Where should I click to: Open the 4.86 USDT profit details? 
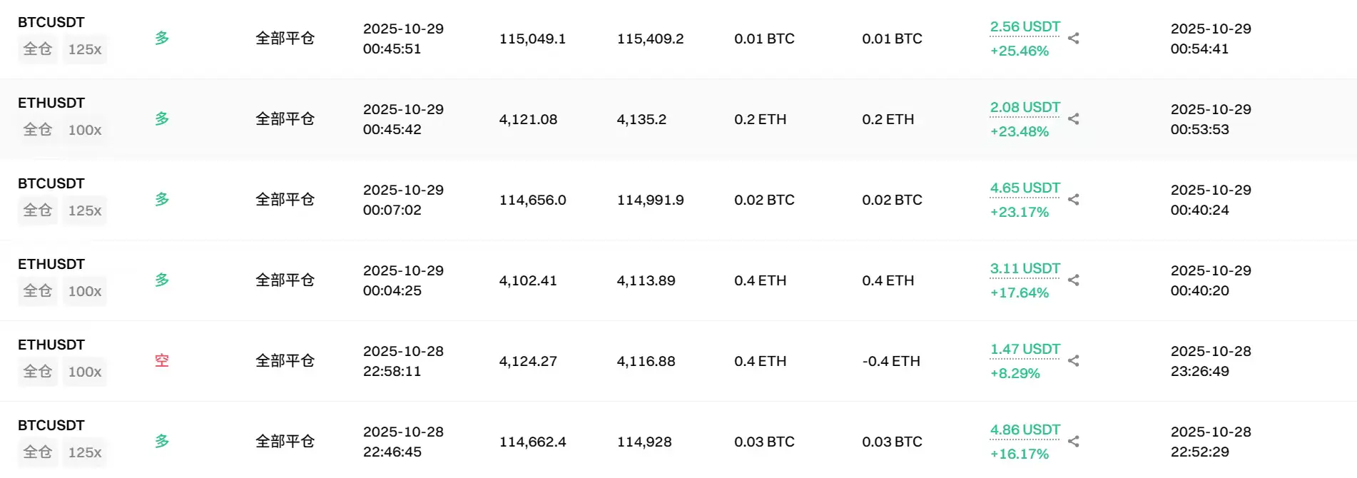click(1025, 430)
